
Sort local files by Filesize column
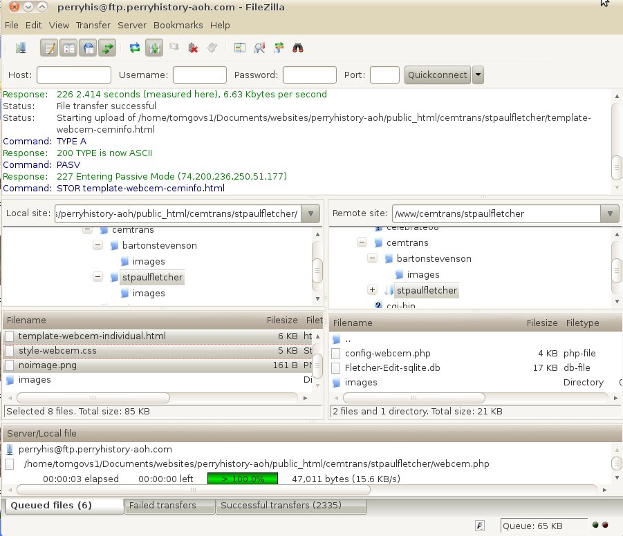pos(281,320)
